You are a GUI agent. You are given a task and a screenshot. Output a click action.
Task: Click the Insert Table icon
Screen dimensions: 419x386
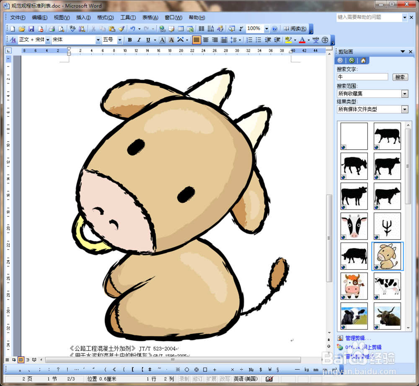[181, 28]
